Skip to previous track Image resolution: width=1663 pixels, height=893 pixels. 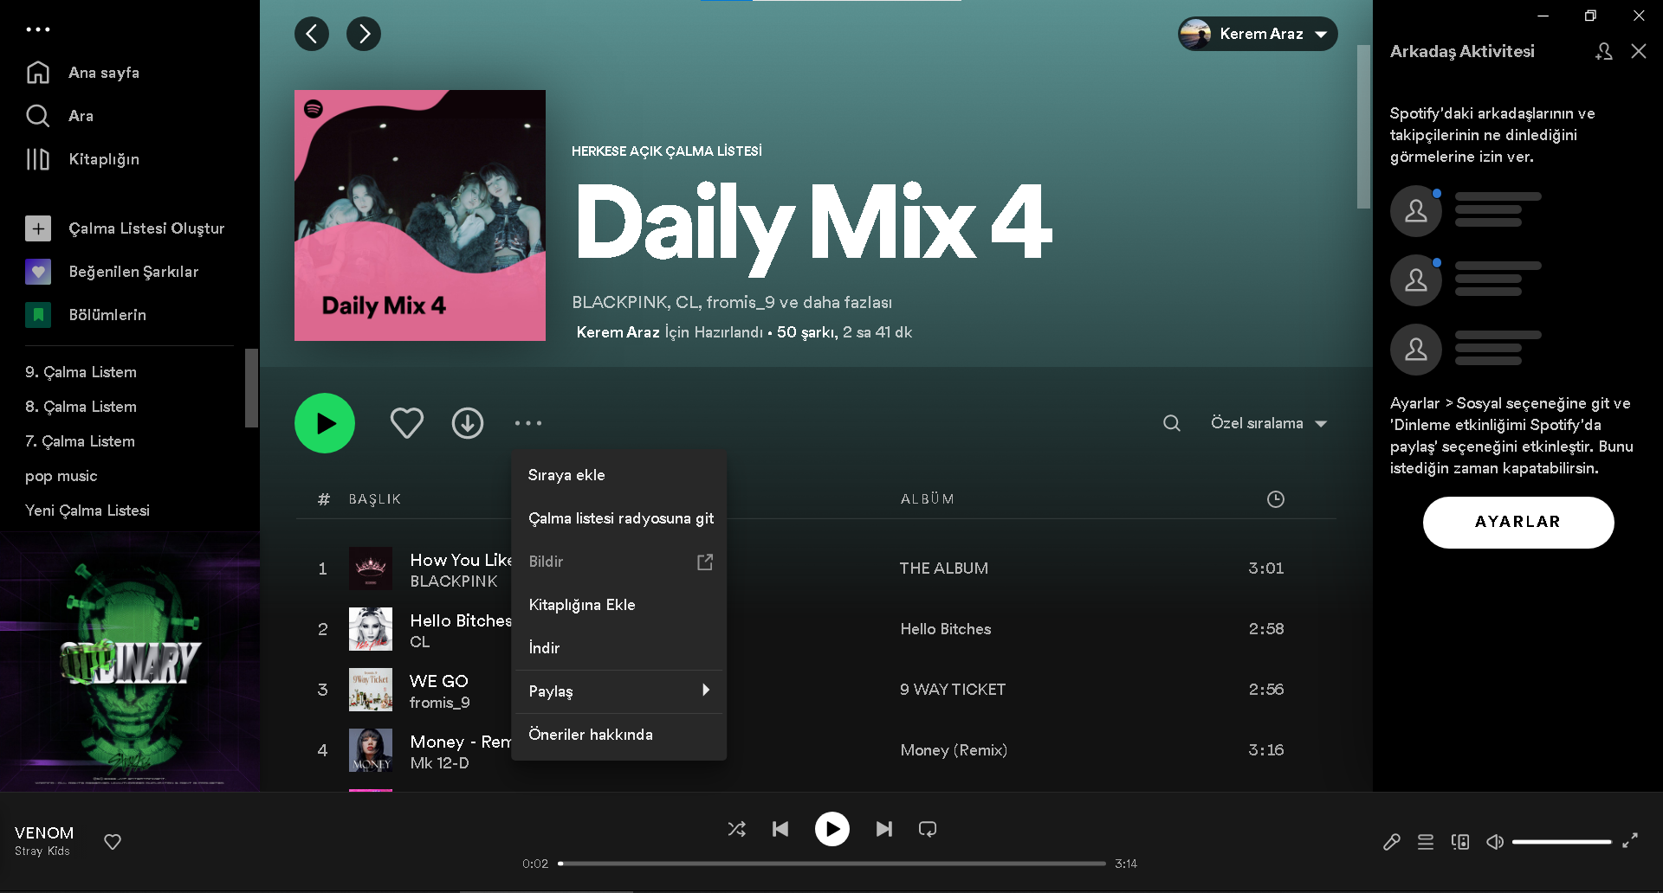[780, 829]
